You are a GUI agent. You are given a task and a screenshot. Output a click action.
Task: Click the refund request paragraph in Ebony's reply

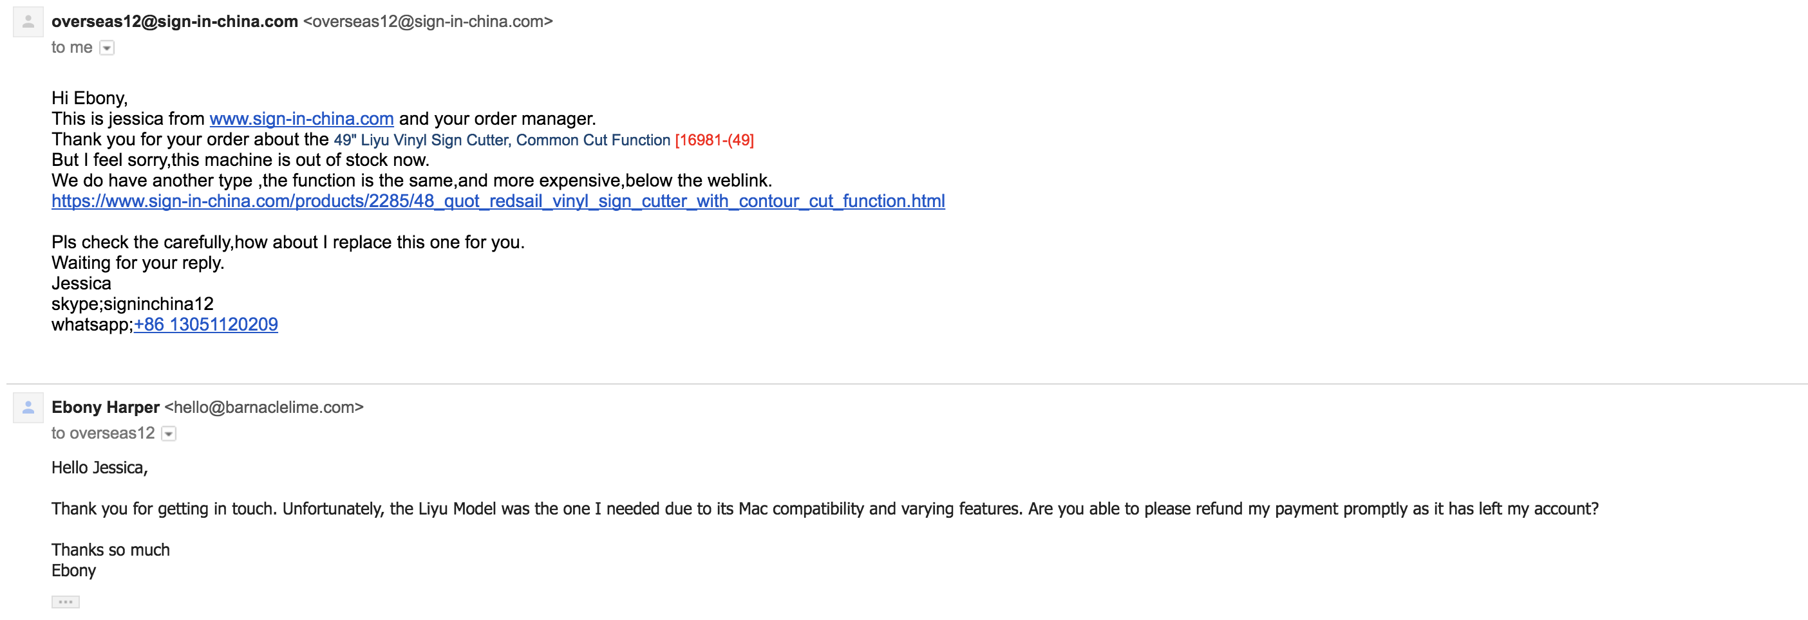(x=825, y=509)
